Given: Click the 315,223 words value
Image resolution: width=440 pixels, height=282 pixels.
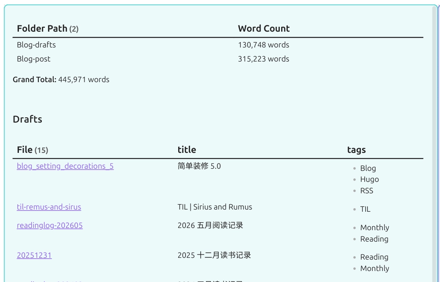Looking at the screenshot, I should point(264,59).
